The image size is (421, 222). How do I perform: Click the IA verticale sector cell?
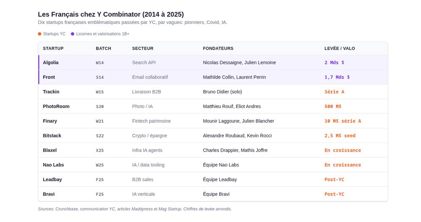144,194
